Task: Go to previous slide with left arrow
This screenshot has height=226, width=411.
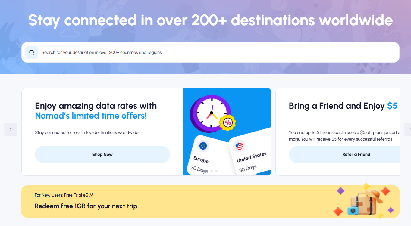Action: tap(11, 129)
